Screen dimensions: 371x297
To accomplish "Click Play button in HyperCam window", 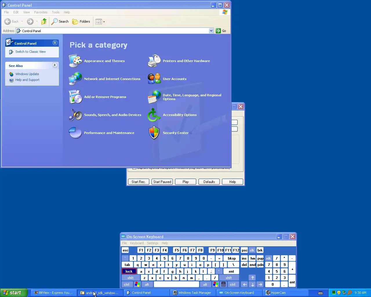I will point(185,182).
